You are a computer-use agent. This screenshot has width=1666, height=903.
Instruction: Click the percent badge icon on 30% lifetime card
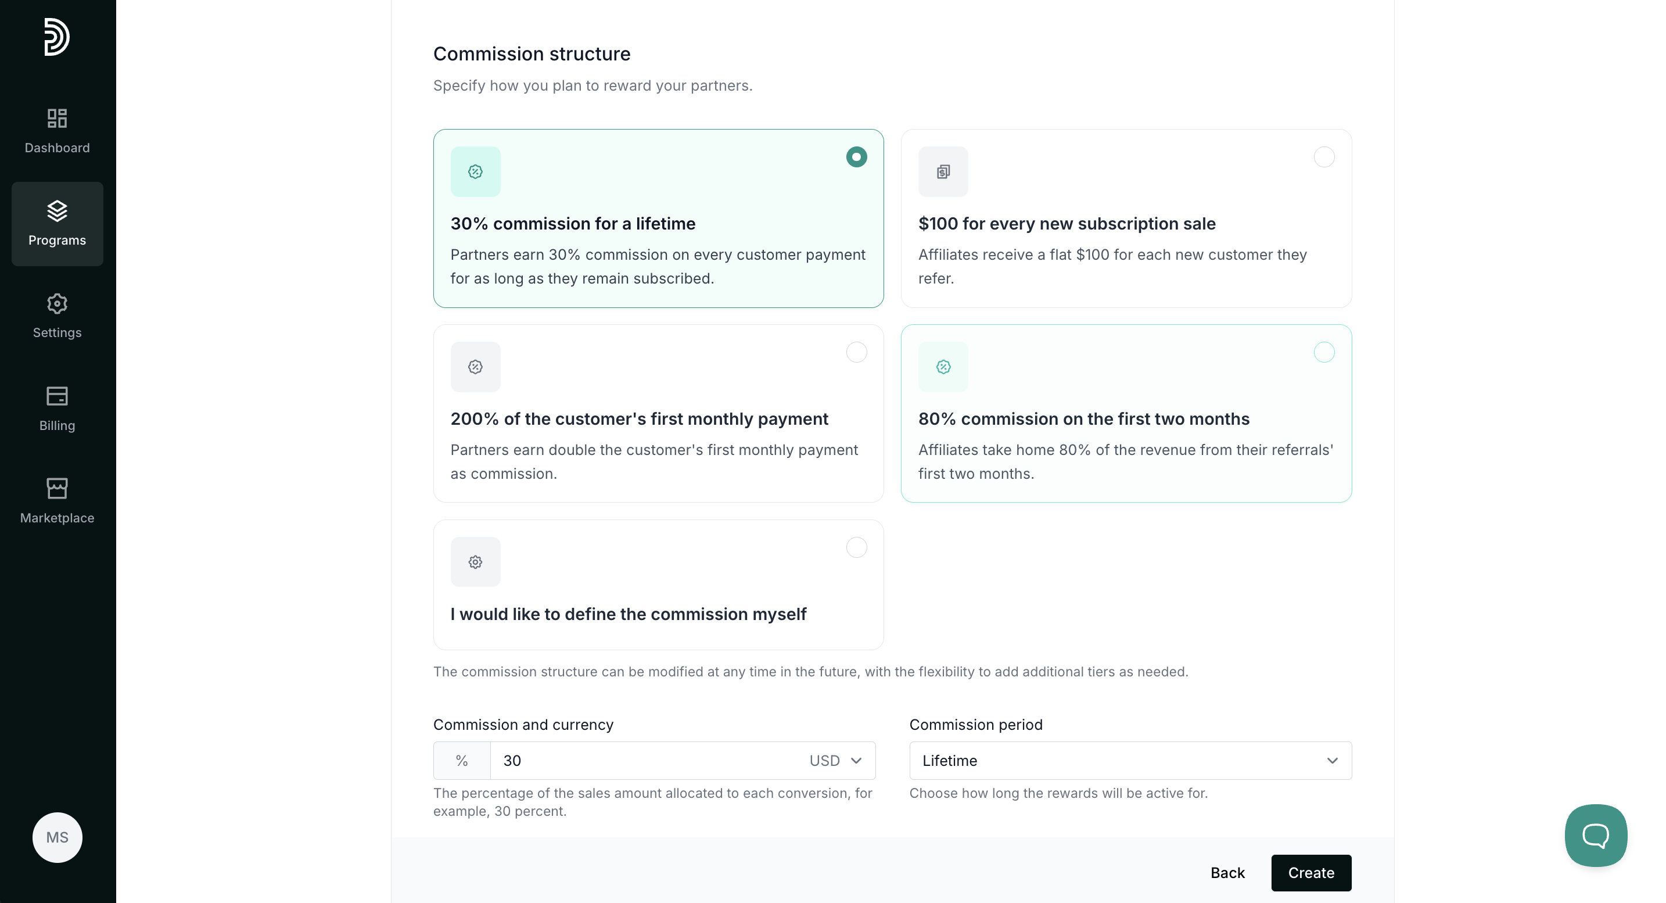coord(475,171)
